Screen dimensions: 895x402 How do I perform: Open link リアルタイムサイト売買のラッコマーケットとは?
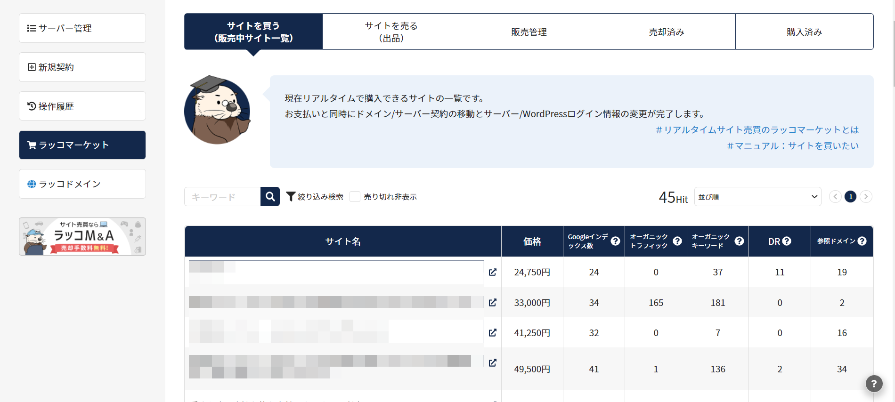point(757,130)
